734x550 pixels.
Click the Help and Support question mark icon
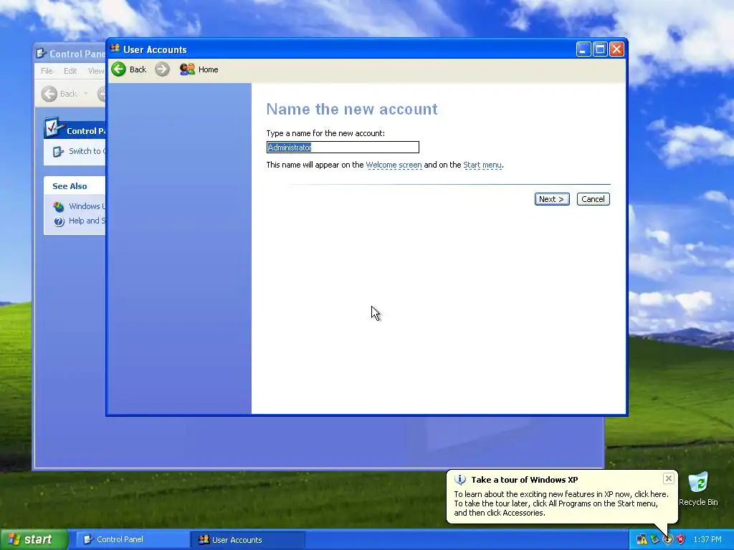click(59, 221)
